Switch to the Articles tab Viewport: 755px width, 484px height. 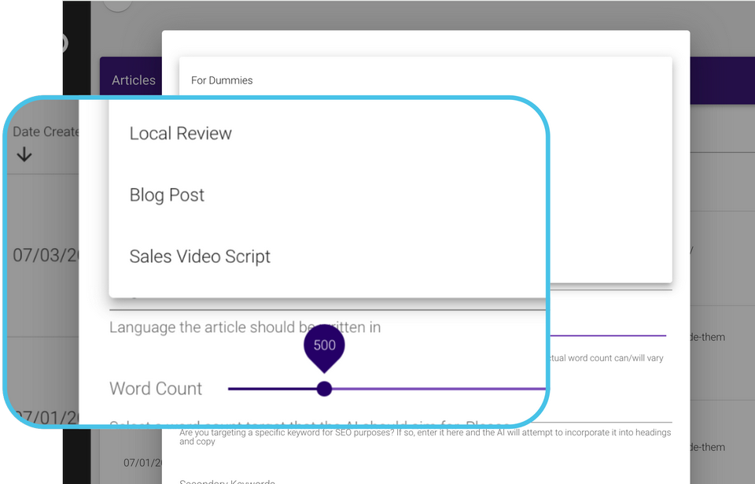133,79
